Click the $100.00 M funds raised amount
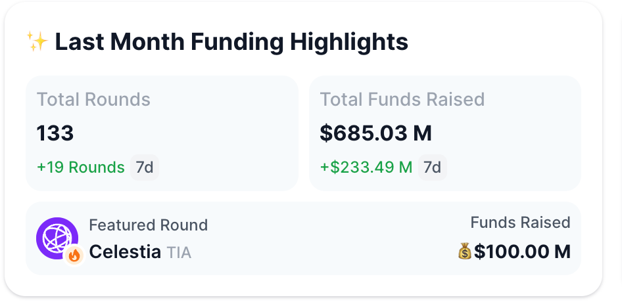This screenshot has width=622, height=306. tap(522, 251)
